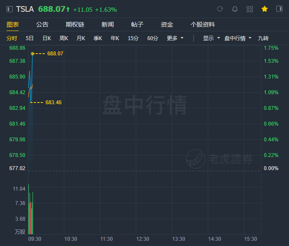Viewport: 289px width, 246px height.
Task: Click the +11.05 price change value
Action: 83,10
